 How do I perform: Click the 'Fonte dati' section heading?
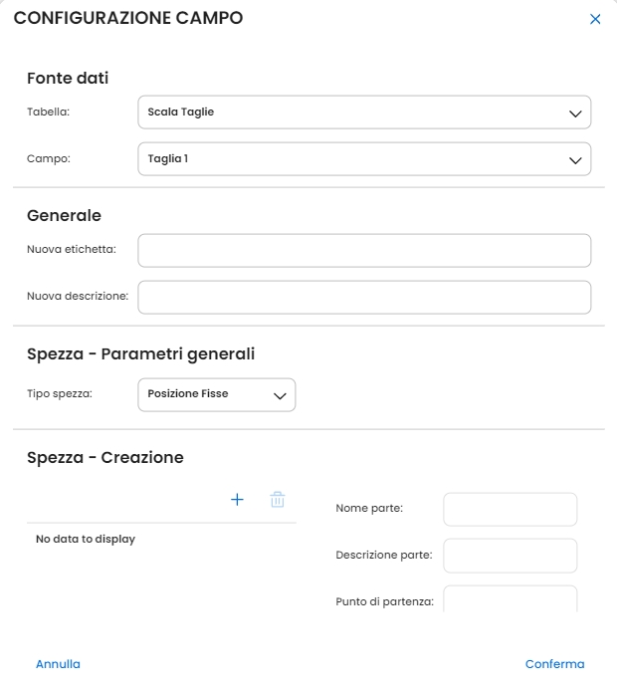pos(68,78)
